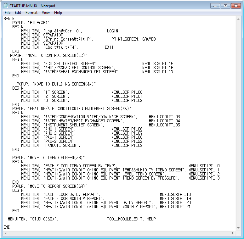244x239 pixels.
Task: Close the STARTUP.MNUX Notepad window
Action: (236, 6)
